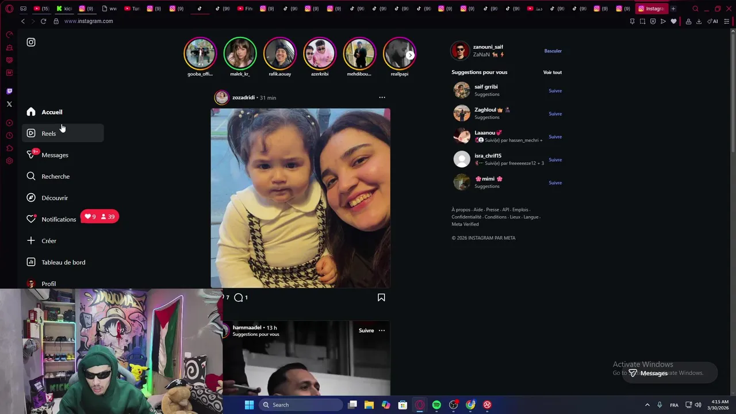Follow saif grribi

[555, 91]
